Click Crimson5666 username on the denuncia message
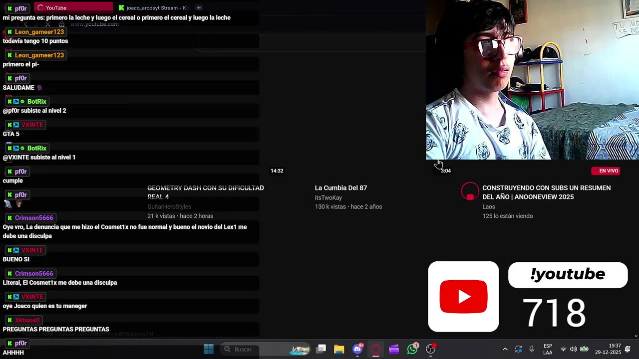This screenshot has width=639, height=359. [x=34, y=218]
